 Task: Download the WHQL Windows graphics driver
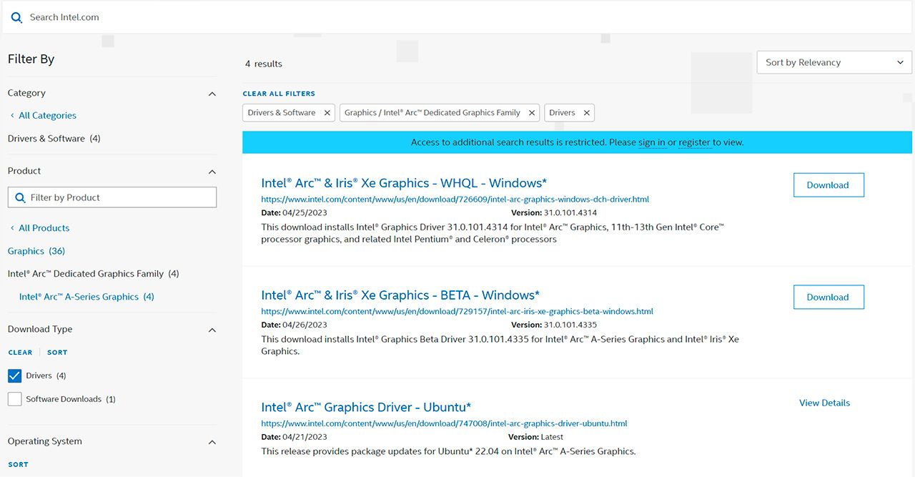(828, 185)
